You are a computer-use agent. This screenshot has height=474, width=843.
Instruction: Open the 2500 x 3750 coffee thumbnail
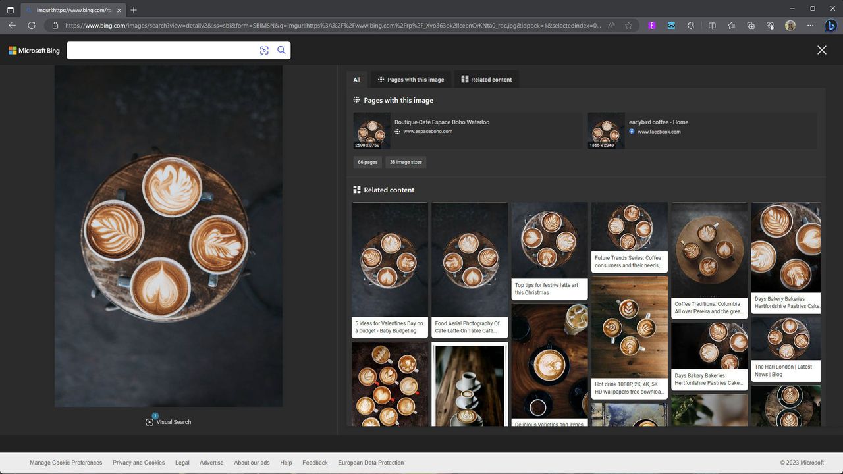pos(372,130)
